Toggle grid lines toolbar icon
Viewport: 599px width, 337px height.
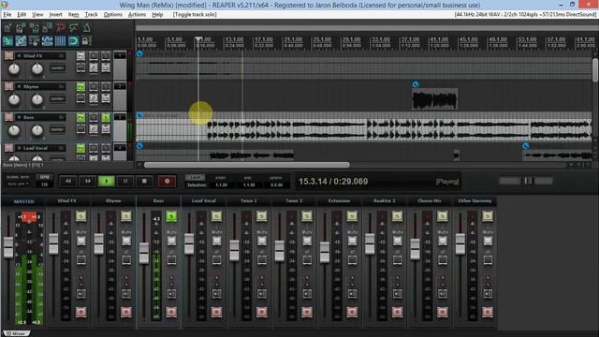coord(60,40)
